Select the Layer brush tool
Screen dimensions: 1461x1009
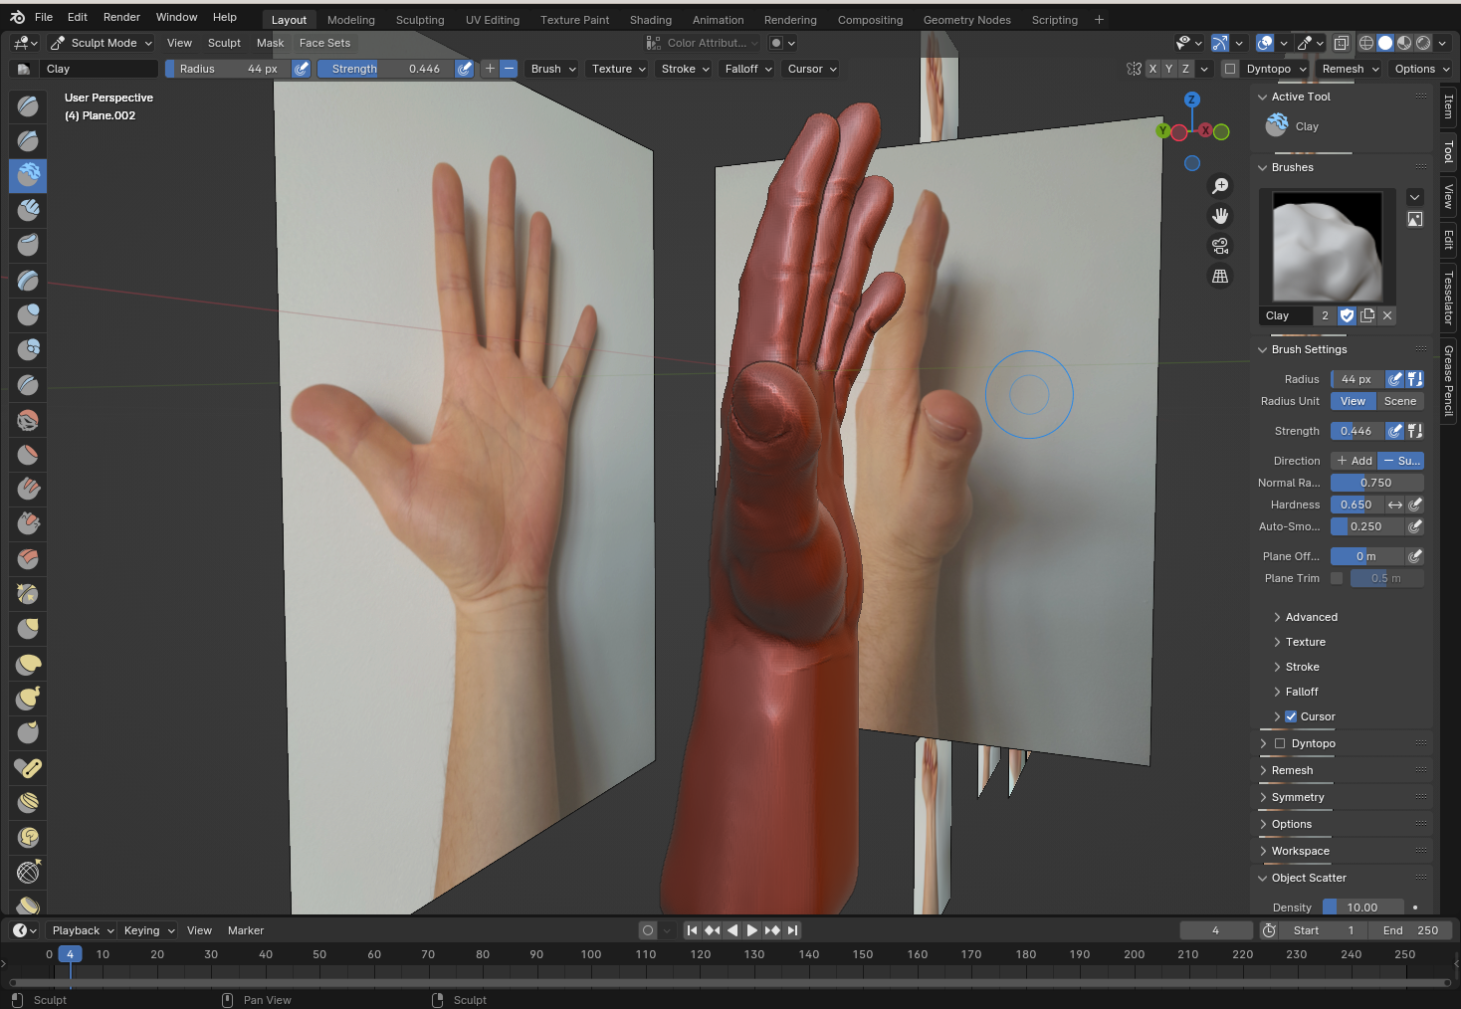[28, 280]
